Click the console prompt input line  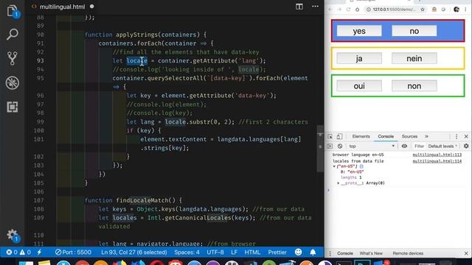click(x=399, y=190)
